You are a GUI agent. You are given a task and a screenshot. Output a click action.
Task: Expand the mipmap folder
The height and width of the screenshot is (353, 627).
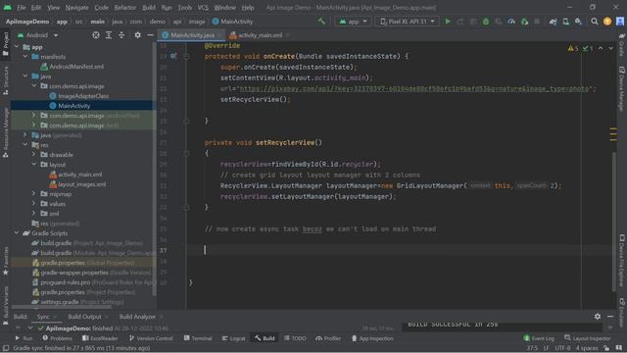tap(34, 194)
